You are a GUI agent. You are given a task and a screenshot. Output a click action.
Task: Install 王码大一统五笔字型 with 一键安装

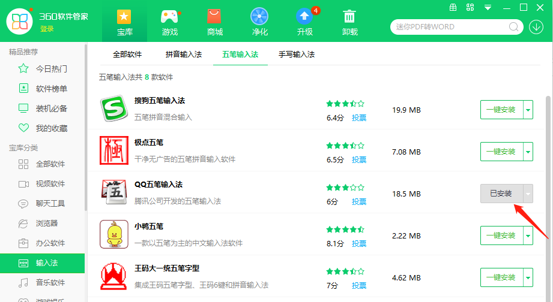pos(501,277)
